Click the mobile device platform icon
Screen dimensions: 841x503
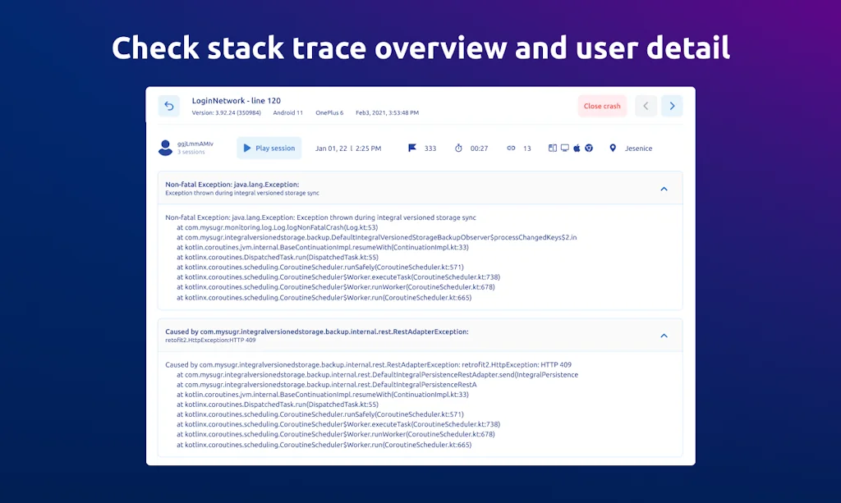click(553, 148)
